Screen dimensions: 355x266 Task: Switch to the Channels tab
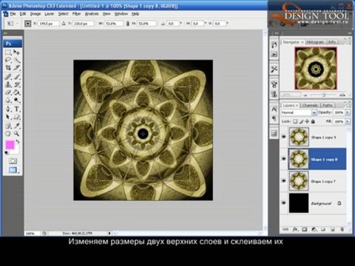pos(310,106)
